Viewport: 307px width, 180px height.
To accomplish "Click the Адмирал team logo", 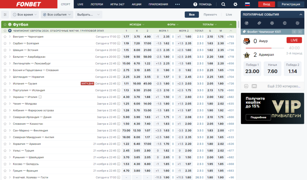I will click(247, 55).
